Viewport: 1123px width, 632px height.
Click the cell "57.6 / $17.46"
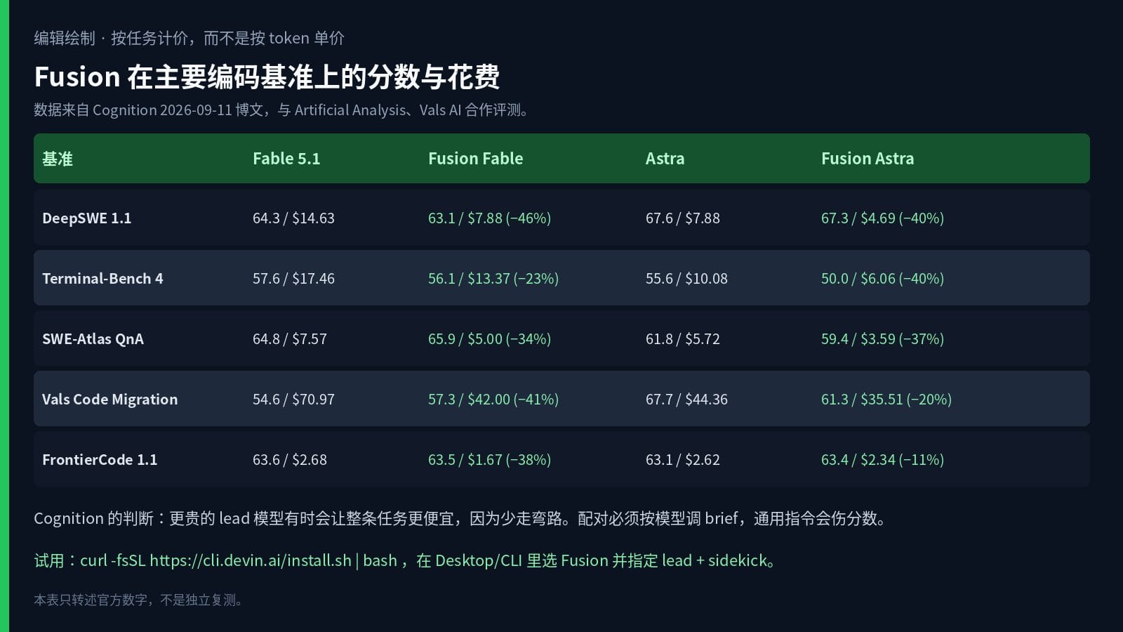tap(293, 278)
